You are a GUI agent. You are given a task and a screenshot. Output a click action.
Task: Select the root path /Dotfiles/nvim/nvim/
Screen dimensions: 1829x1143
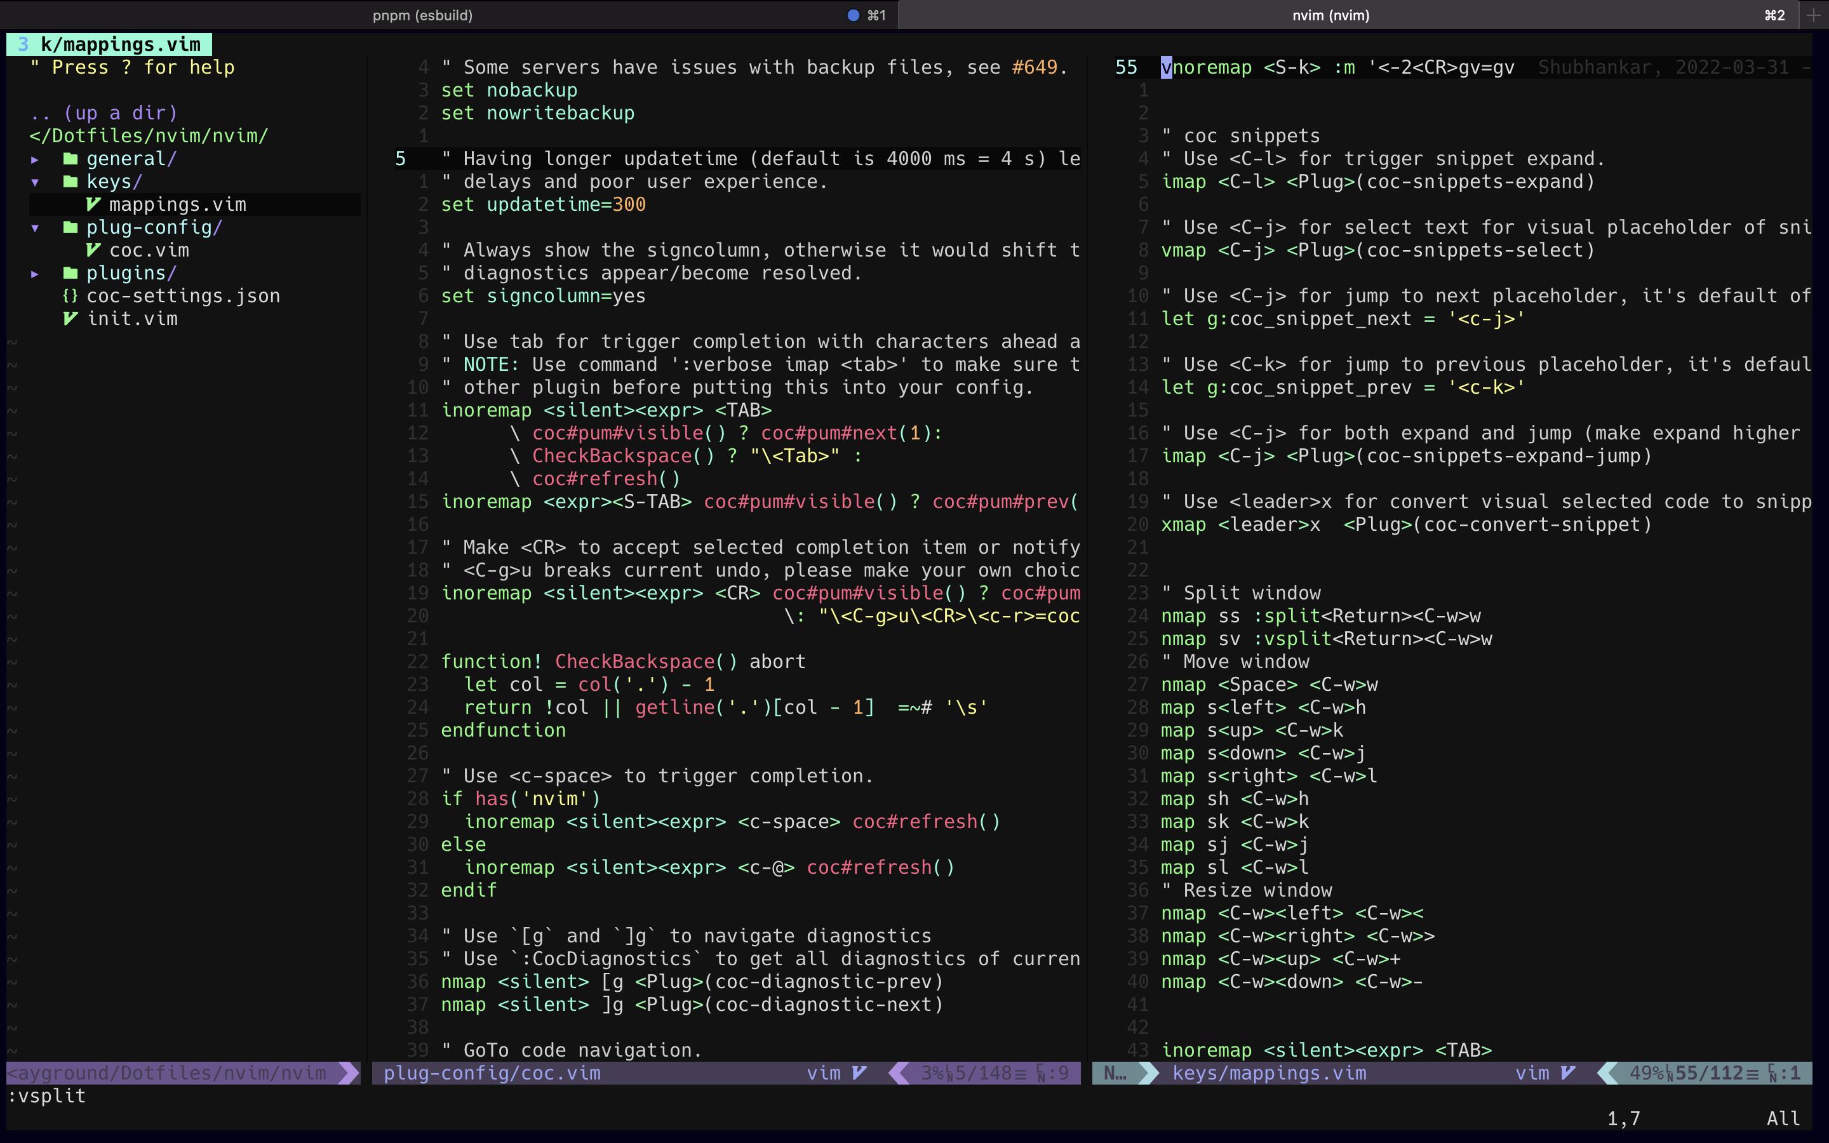pyautogui.click(x=149, y=136)
